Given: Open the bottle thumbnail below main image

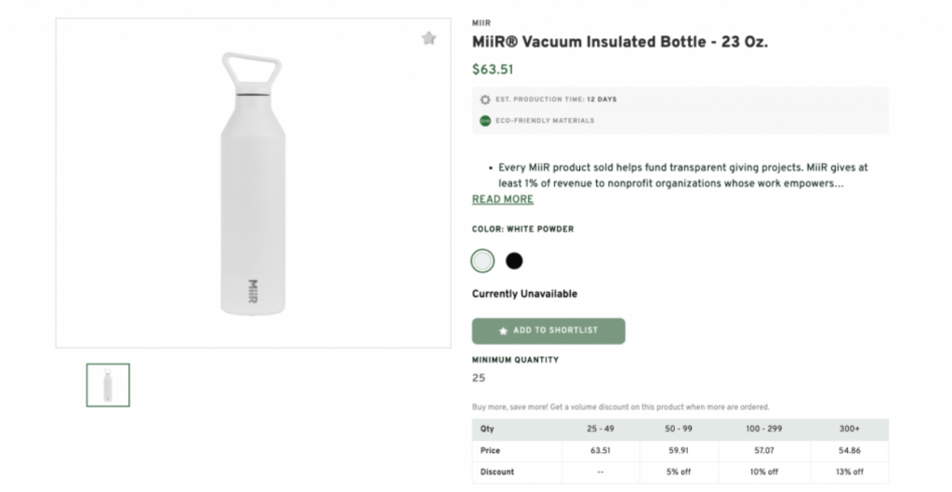Looking at the screenshot, I should [x=108, y=385].
